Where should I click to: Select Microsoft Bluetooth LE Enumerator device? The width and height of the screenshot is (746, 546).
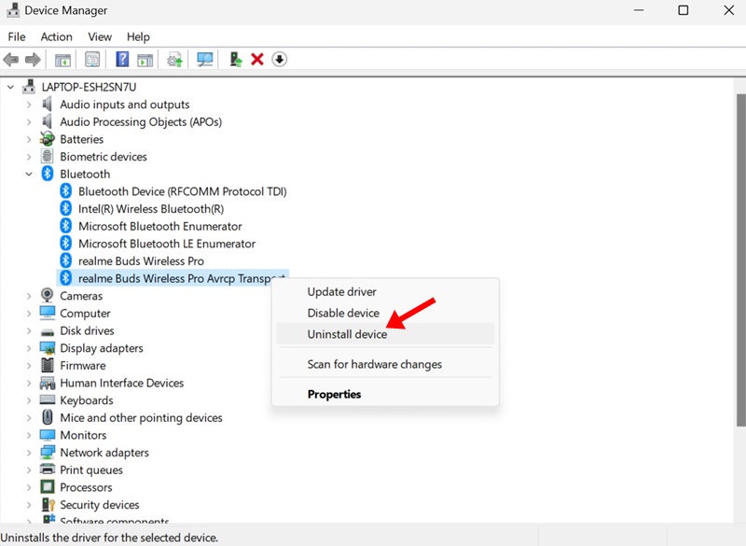(166, 244)
